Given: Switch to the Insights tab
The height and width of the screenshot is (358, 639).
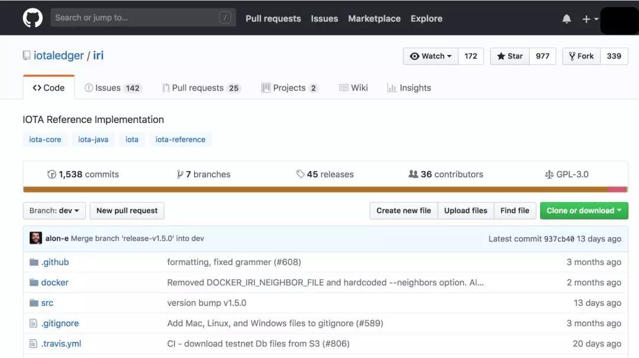Looking at the screenshot, I should click(x=409, y=88).
